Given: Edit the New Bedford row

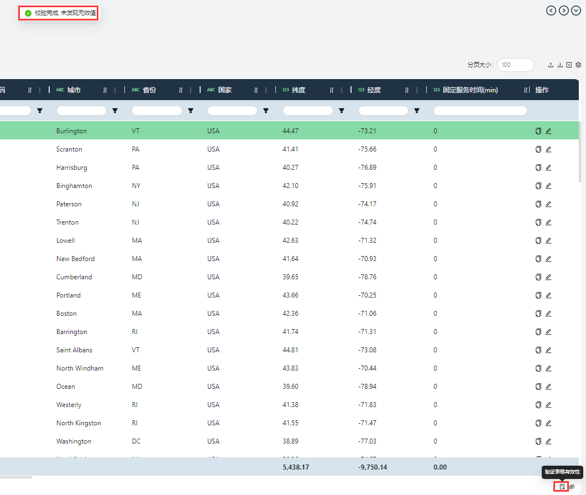Looking at the screenshot, I should point(548,259).
